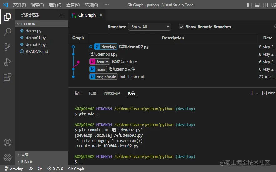Click the terminal input prompt cursor

click(x=80, y=162)
